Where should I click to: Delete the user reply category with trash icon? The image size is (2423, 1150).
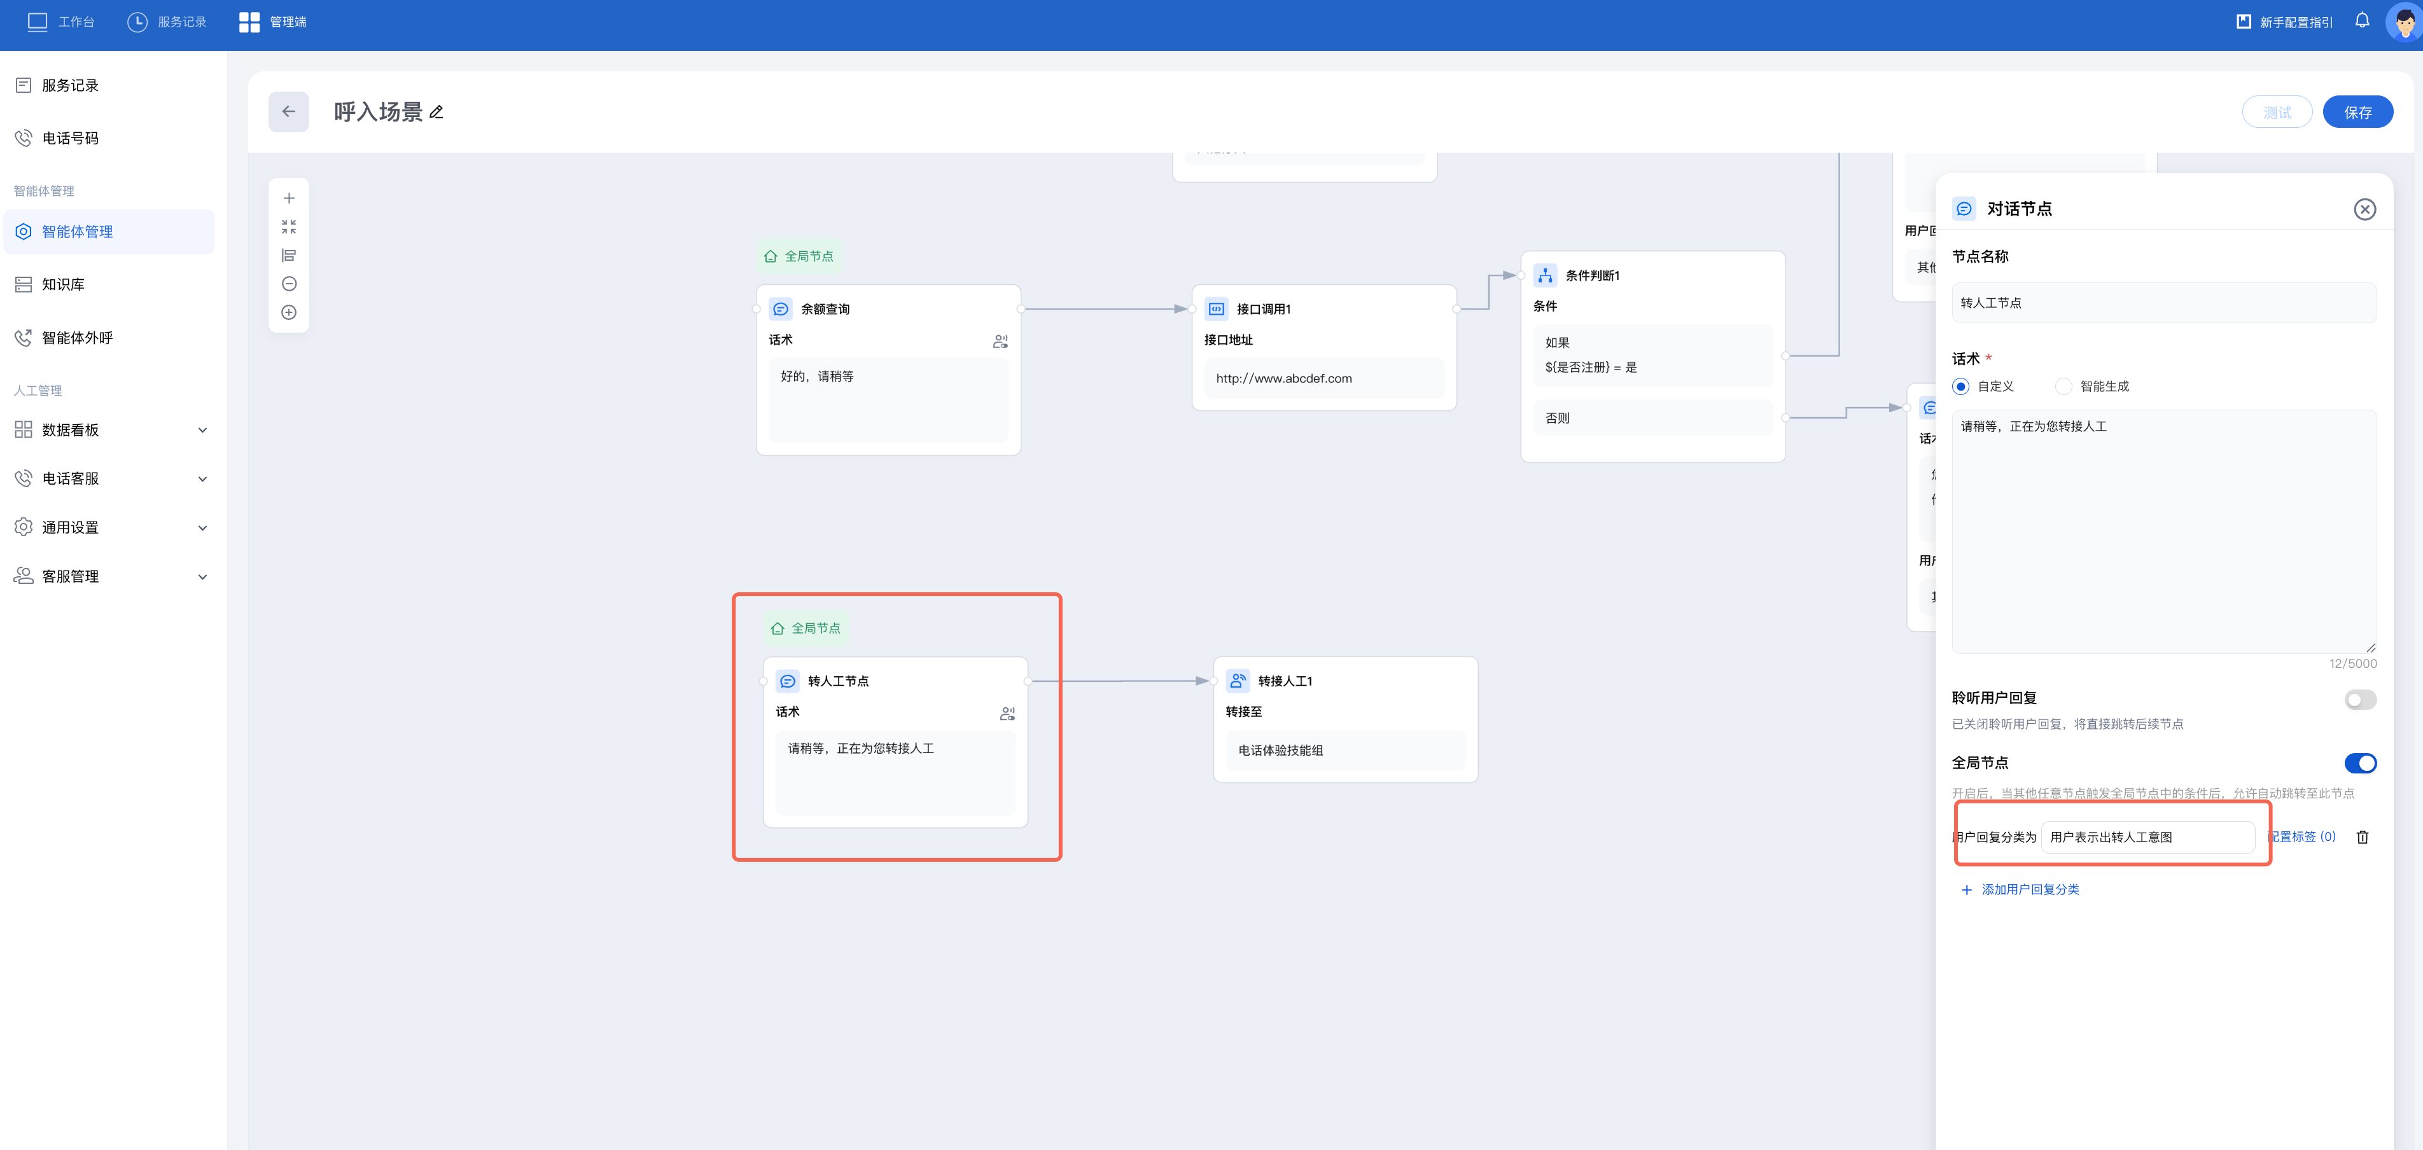coord(2362,837)
